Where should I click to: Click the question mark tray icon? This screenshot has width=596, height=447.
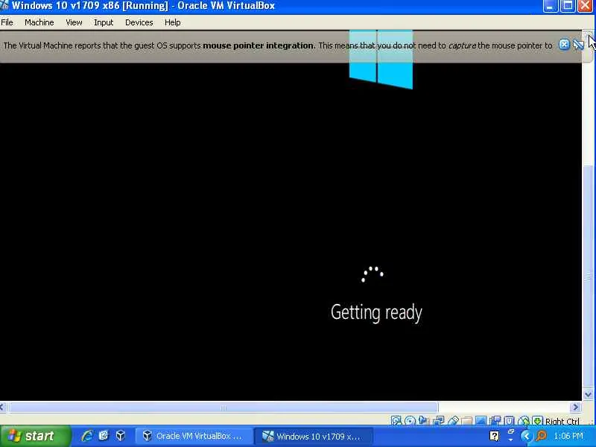coord(494,436)
